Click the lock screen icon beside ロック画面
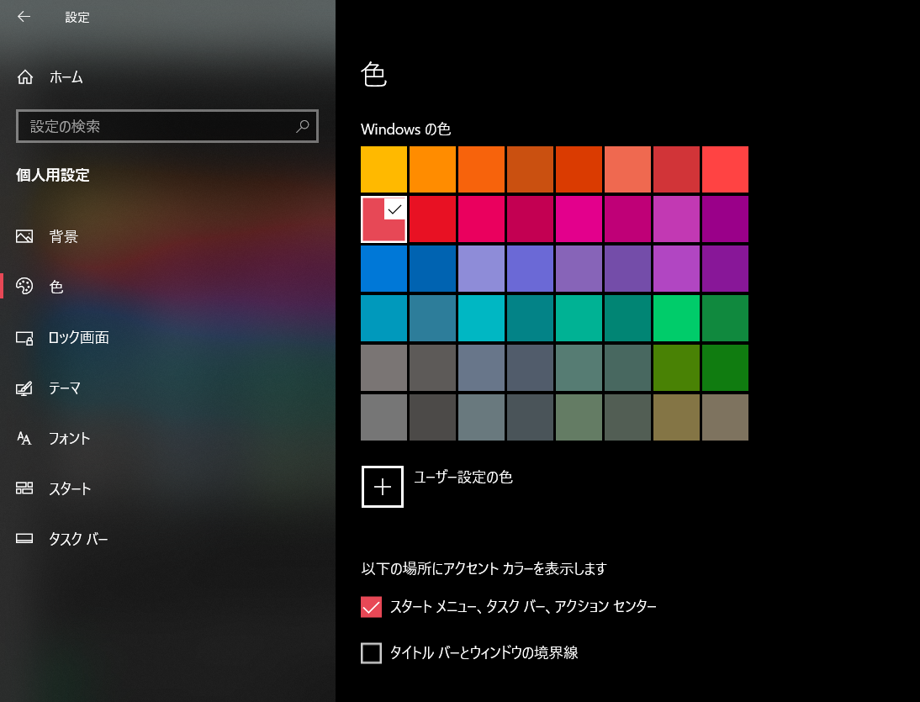 (24, 338)
